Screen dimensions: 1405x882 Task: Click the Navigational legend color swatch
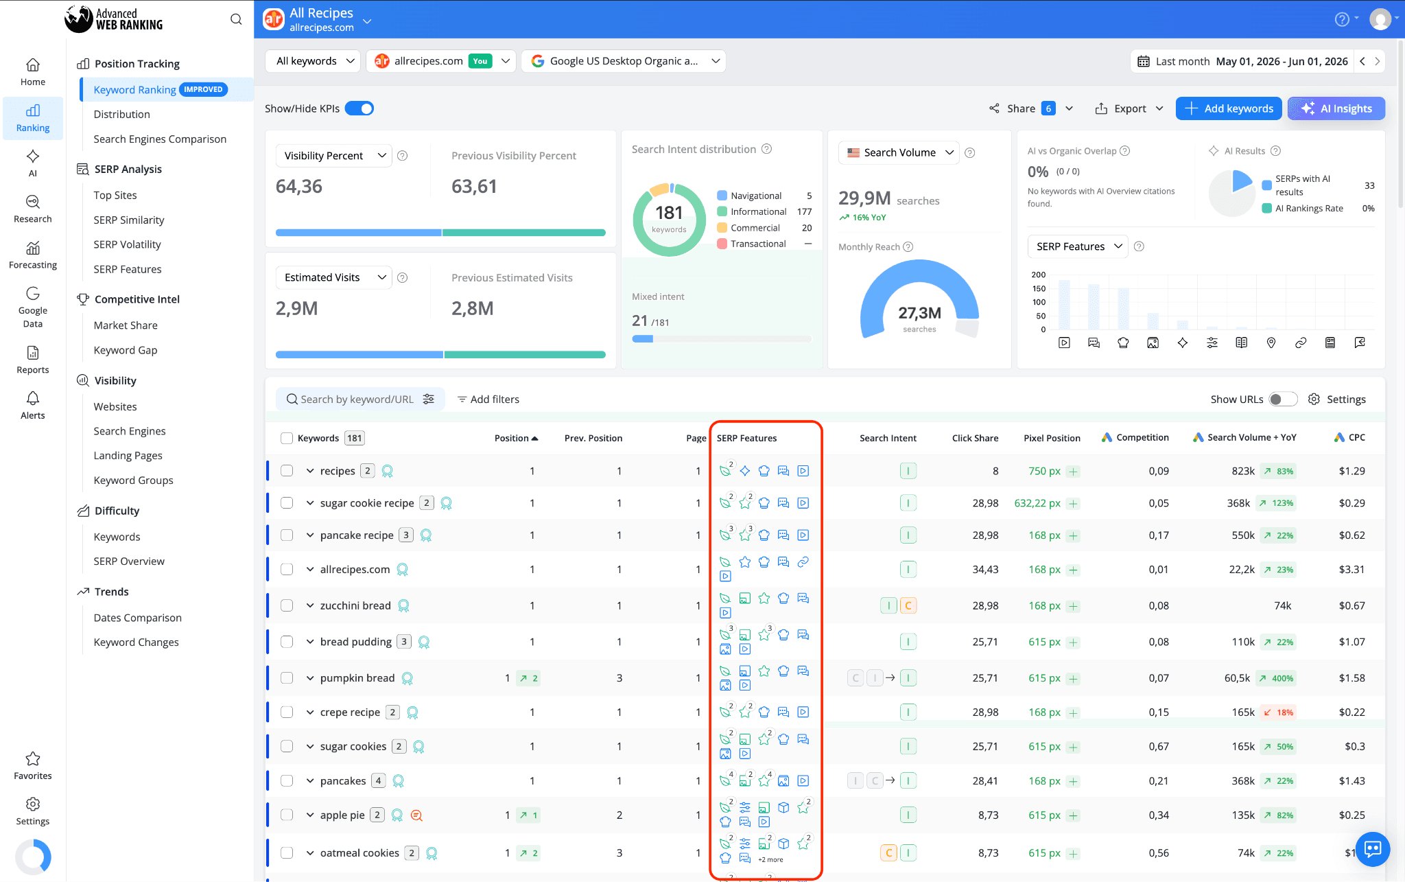722,196
